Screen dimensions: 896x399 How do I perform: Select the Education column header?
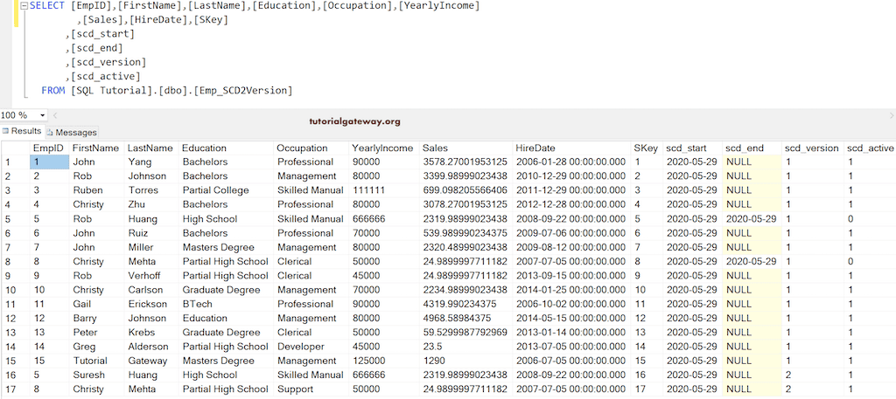coord(226,148)
